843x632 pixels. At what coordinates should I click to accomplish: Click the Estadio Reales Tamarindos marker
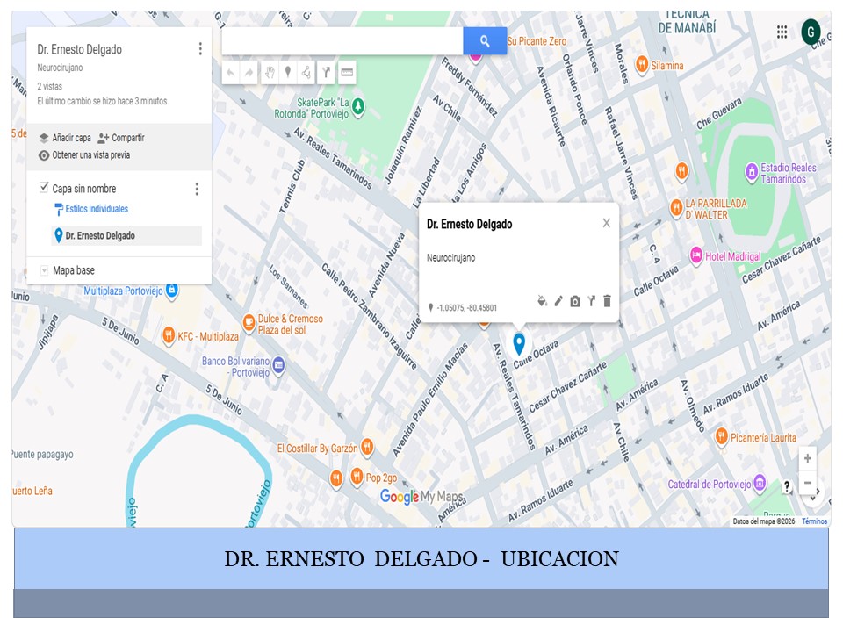751,172
